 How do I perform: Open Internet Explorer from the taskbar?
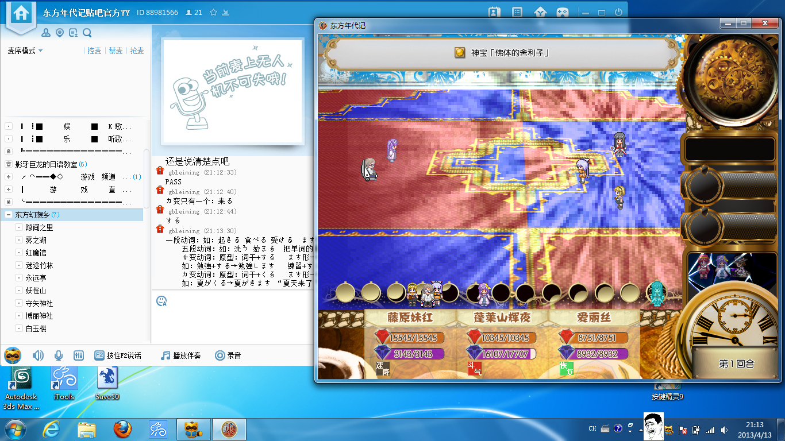pyautogui.click(x=52, y=429)
